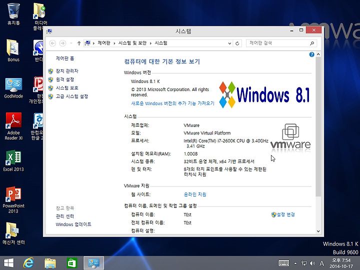Click the input language indicator A
Viewport: 360px width, 270px height.
tap(322, 263)
